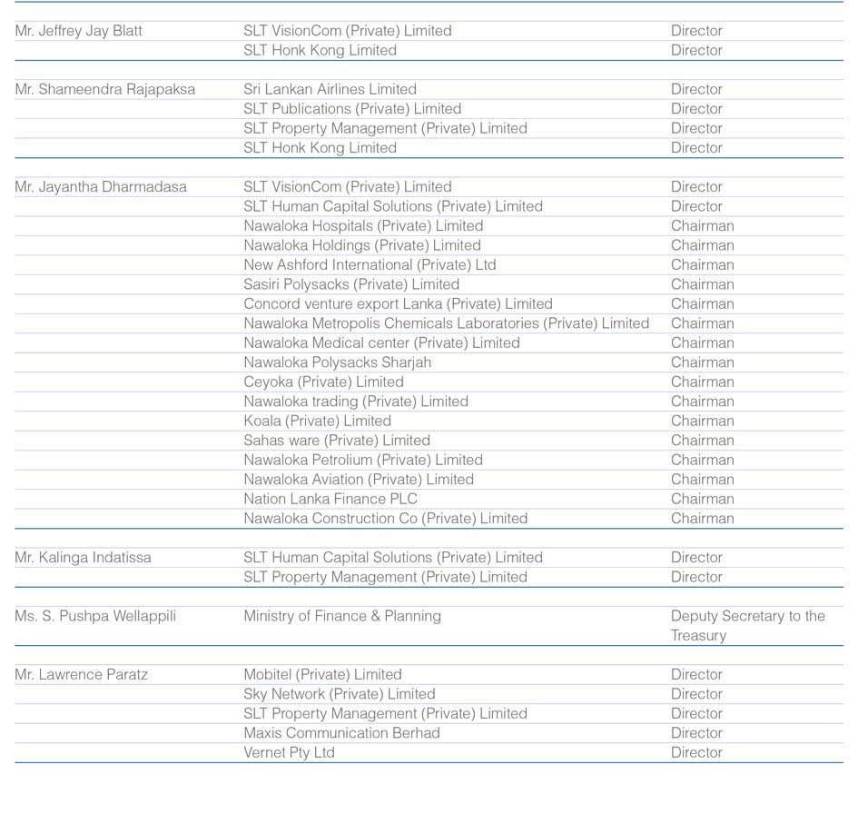Viewport: 858px width, 824px height.
Task: Select Nawaloka Hospitals (Private) Limited
Action: point(363,226)
